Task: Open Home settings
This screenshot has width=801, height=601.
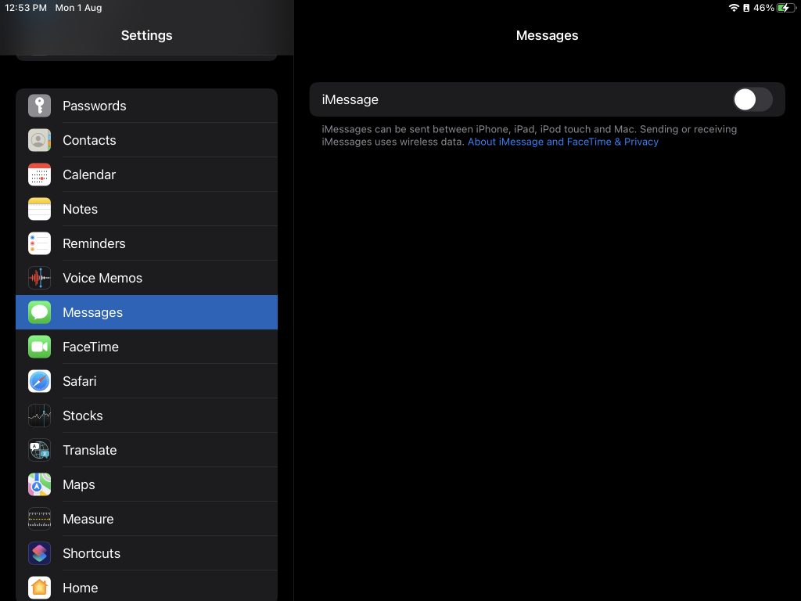Action: point(146,587)
